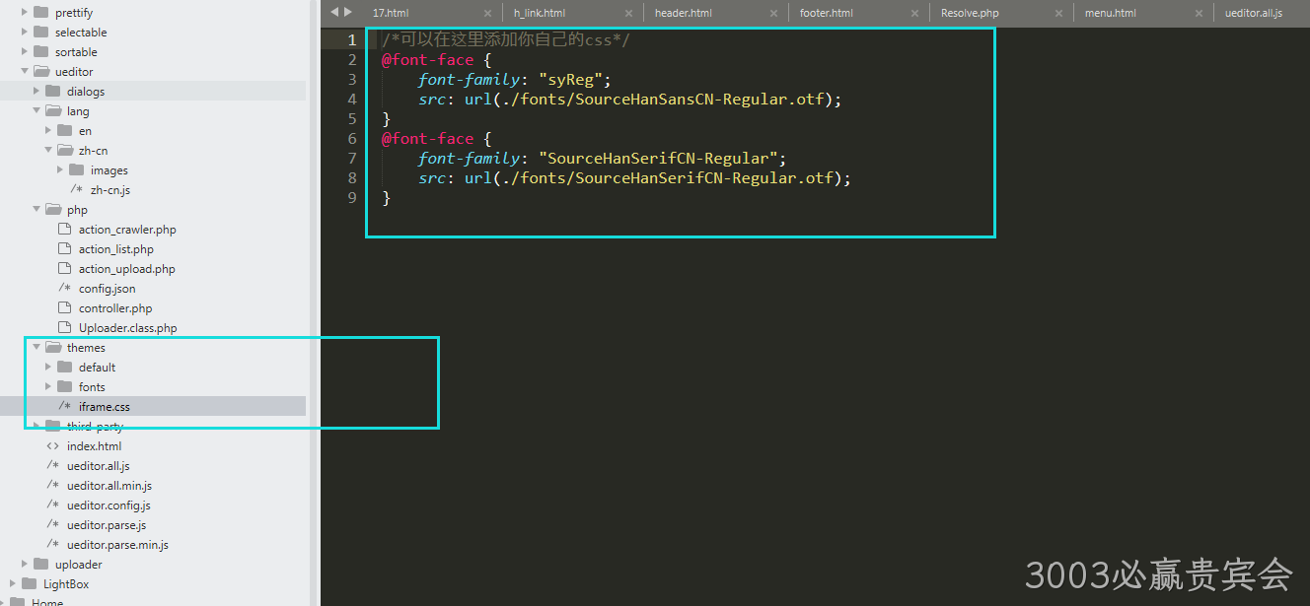Click the default folder icon under themes
This screenshot has height=606, width=1310.
pyautogui.click(x=64, y=368)
